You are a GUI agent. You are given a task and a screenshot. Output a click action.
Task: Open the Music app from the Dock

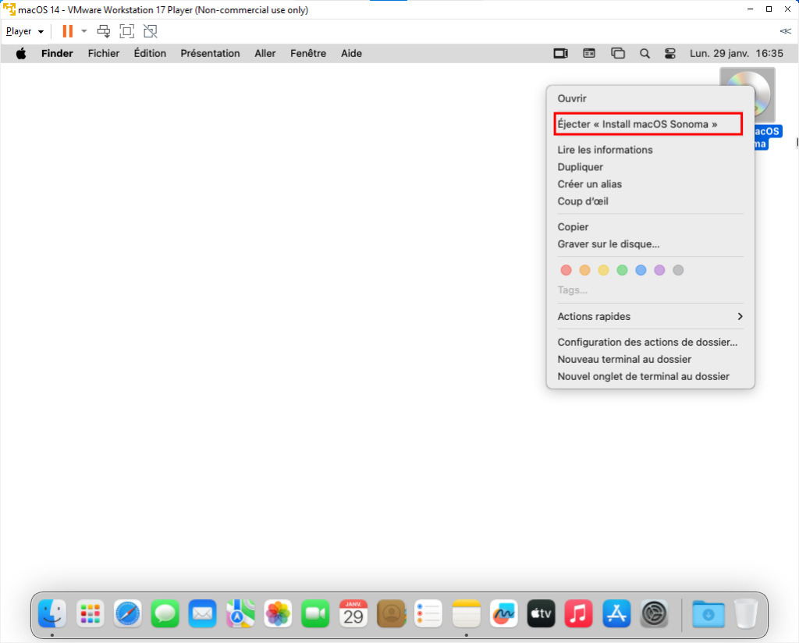click(x=578, y=614)
